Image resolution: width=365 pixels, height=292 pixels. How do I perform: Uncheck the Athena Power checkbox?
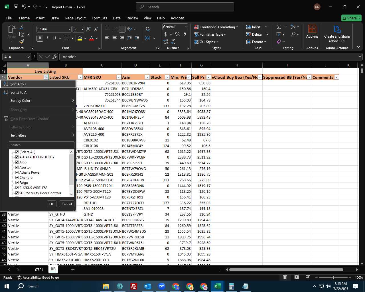(x=17, y=173)
